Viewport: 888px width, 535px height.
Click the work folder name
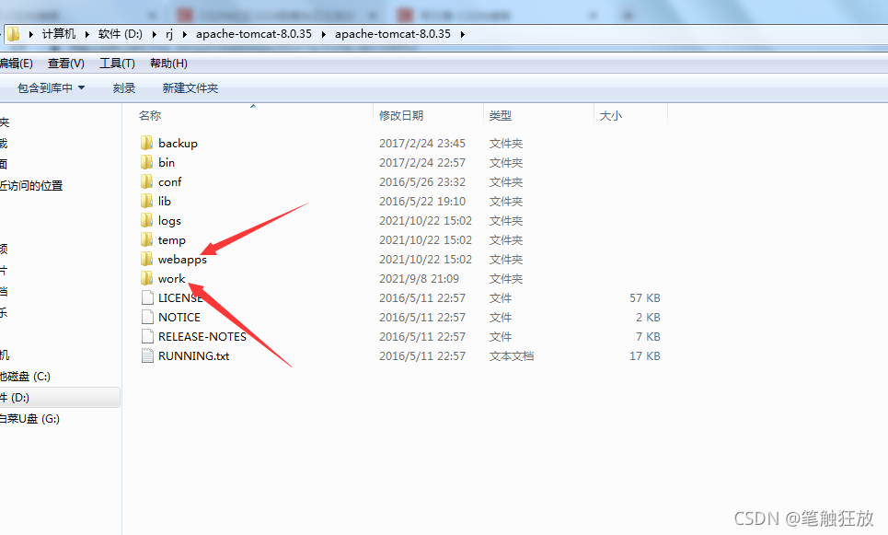(171, 278)
